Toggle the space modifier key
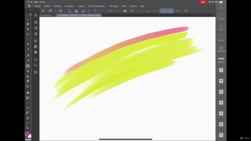The image size is (251, 141). click(x=221, y=60)
